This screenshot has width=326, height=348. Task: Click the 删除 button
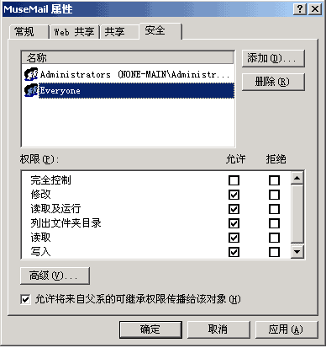click(x=273, y=82)
